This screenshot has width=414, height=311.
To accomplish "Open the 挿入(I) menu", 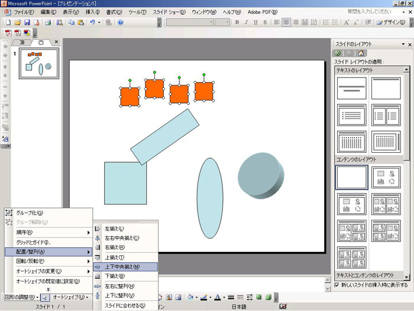I will coord(92,12).
